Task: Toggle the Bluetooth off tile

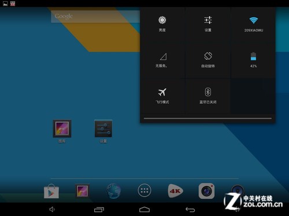Action: [x=208, y=96]
